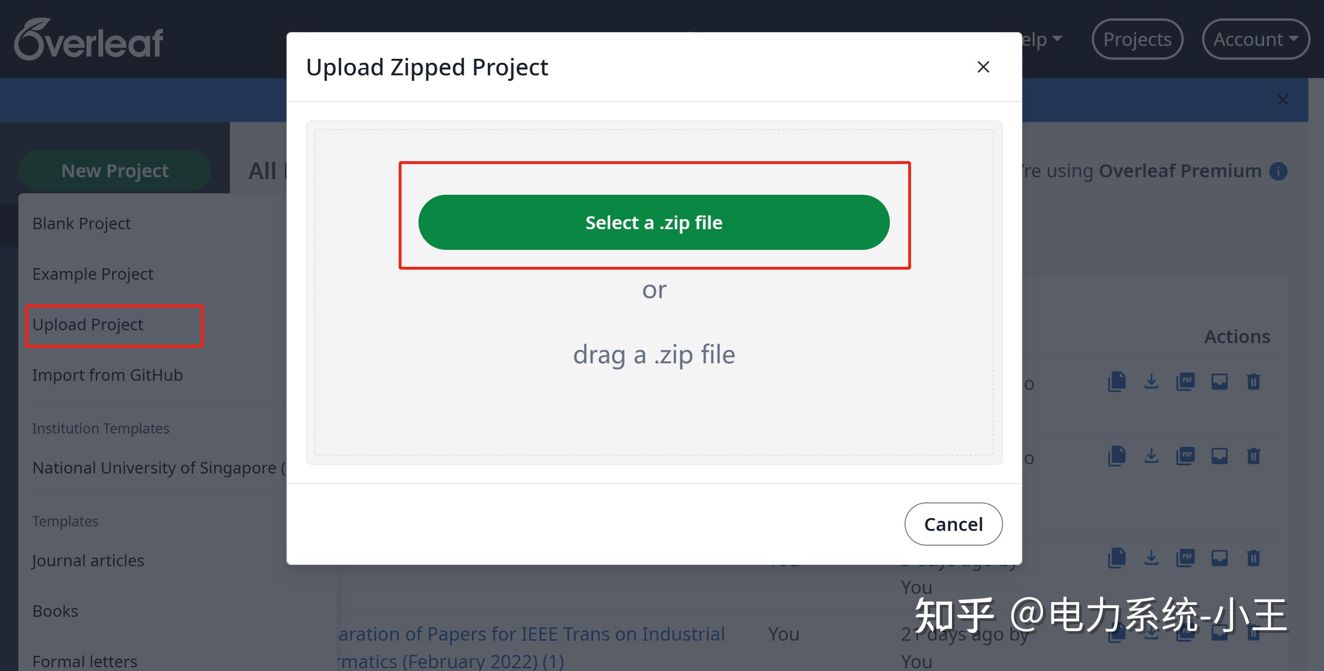Dismiss the blue notification banner
1324x671 pixels.
click(x=1282, y=100)
